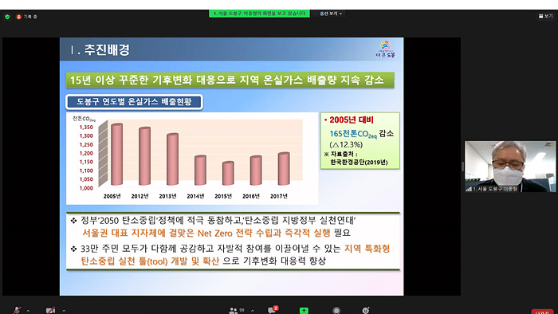This screenshot has height=314, width=558.
Task: Click the 2014년 bar in the chart
Action: [200, 170]
